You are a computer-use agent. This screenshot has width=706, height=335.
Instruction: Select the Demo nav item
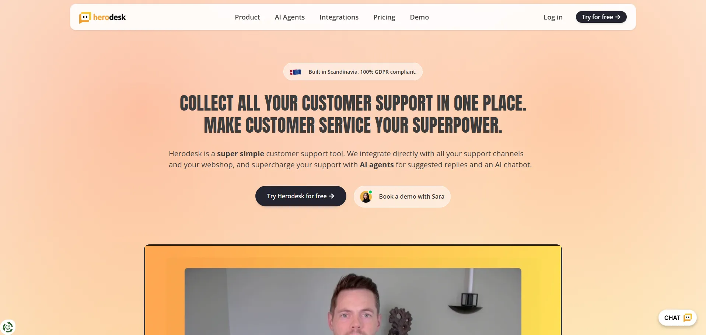tap(419, 17)
